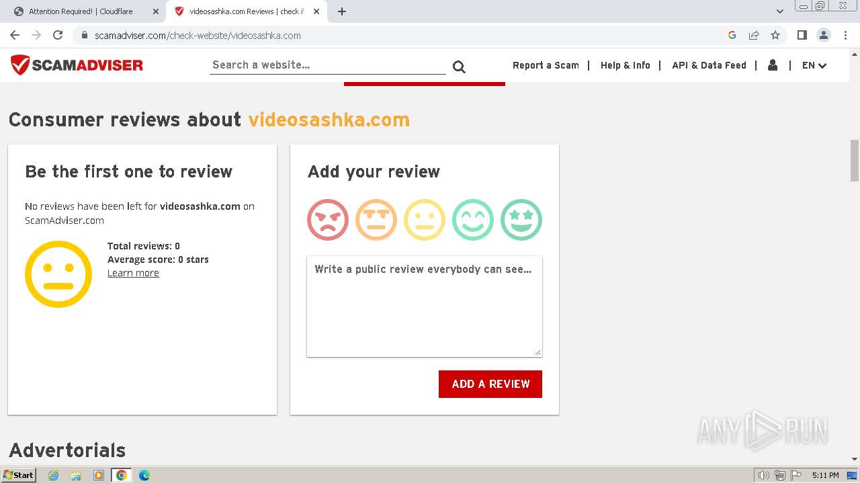The width and height of the screenshot is (860, 484).
Task: Select the annoyed face rating
Action: [376, 220]
